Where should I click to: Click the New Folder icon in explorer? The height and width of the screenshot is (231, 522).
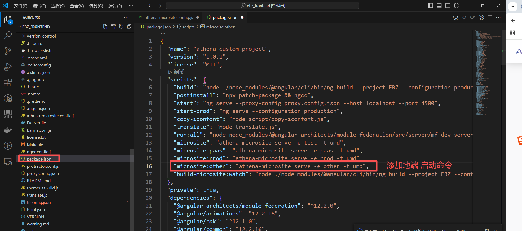113,27
